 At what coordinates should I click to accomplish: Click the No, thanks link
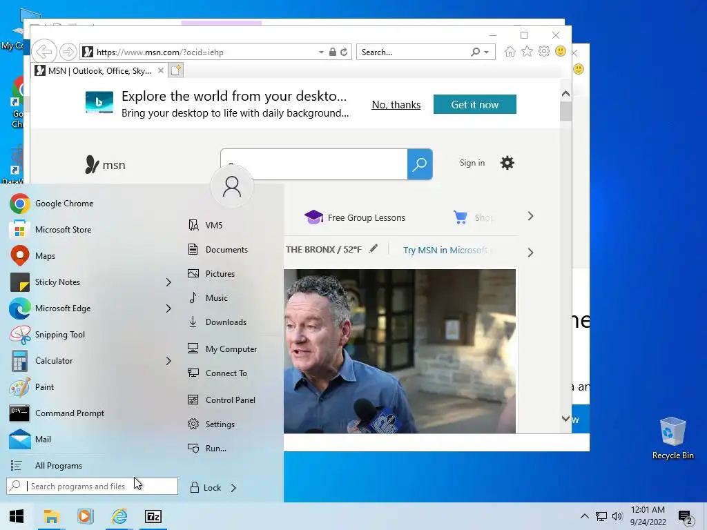click(x=396, y=105)
